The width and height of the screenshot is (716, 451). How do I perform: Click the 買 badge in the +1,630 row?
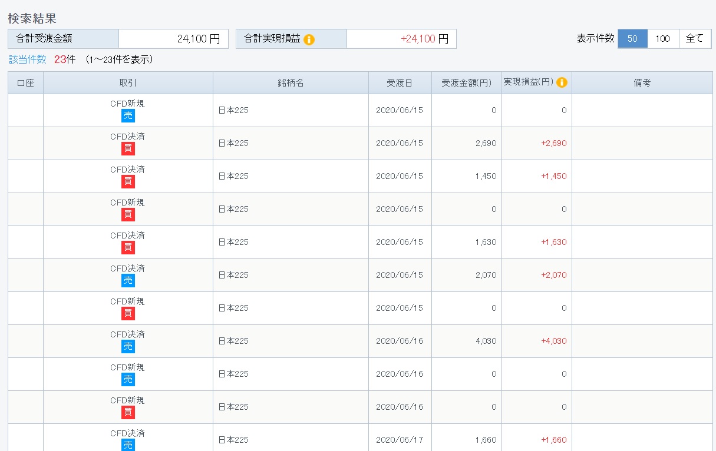point(128,247)
